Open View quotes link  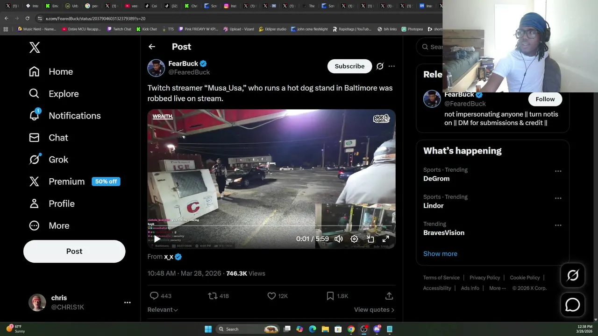[x=374, y=309]
